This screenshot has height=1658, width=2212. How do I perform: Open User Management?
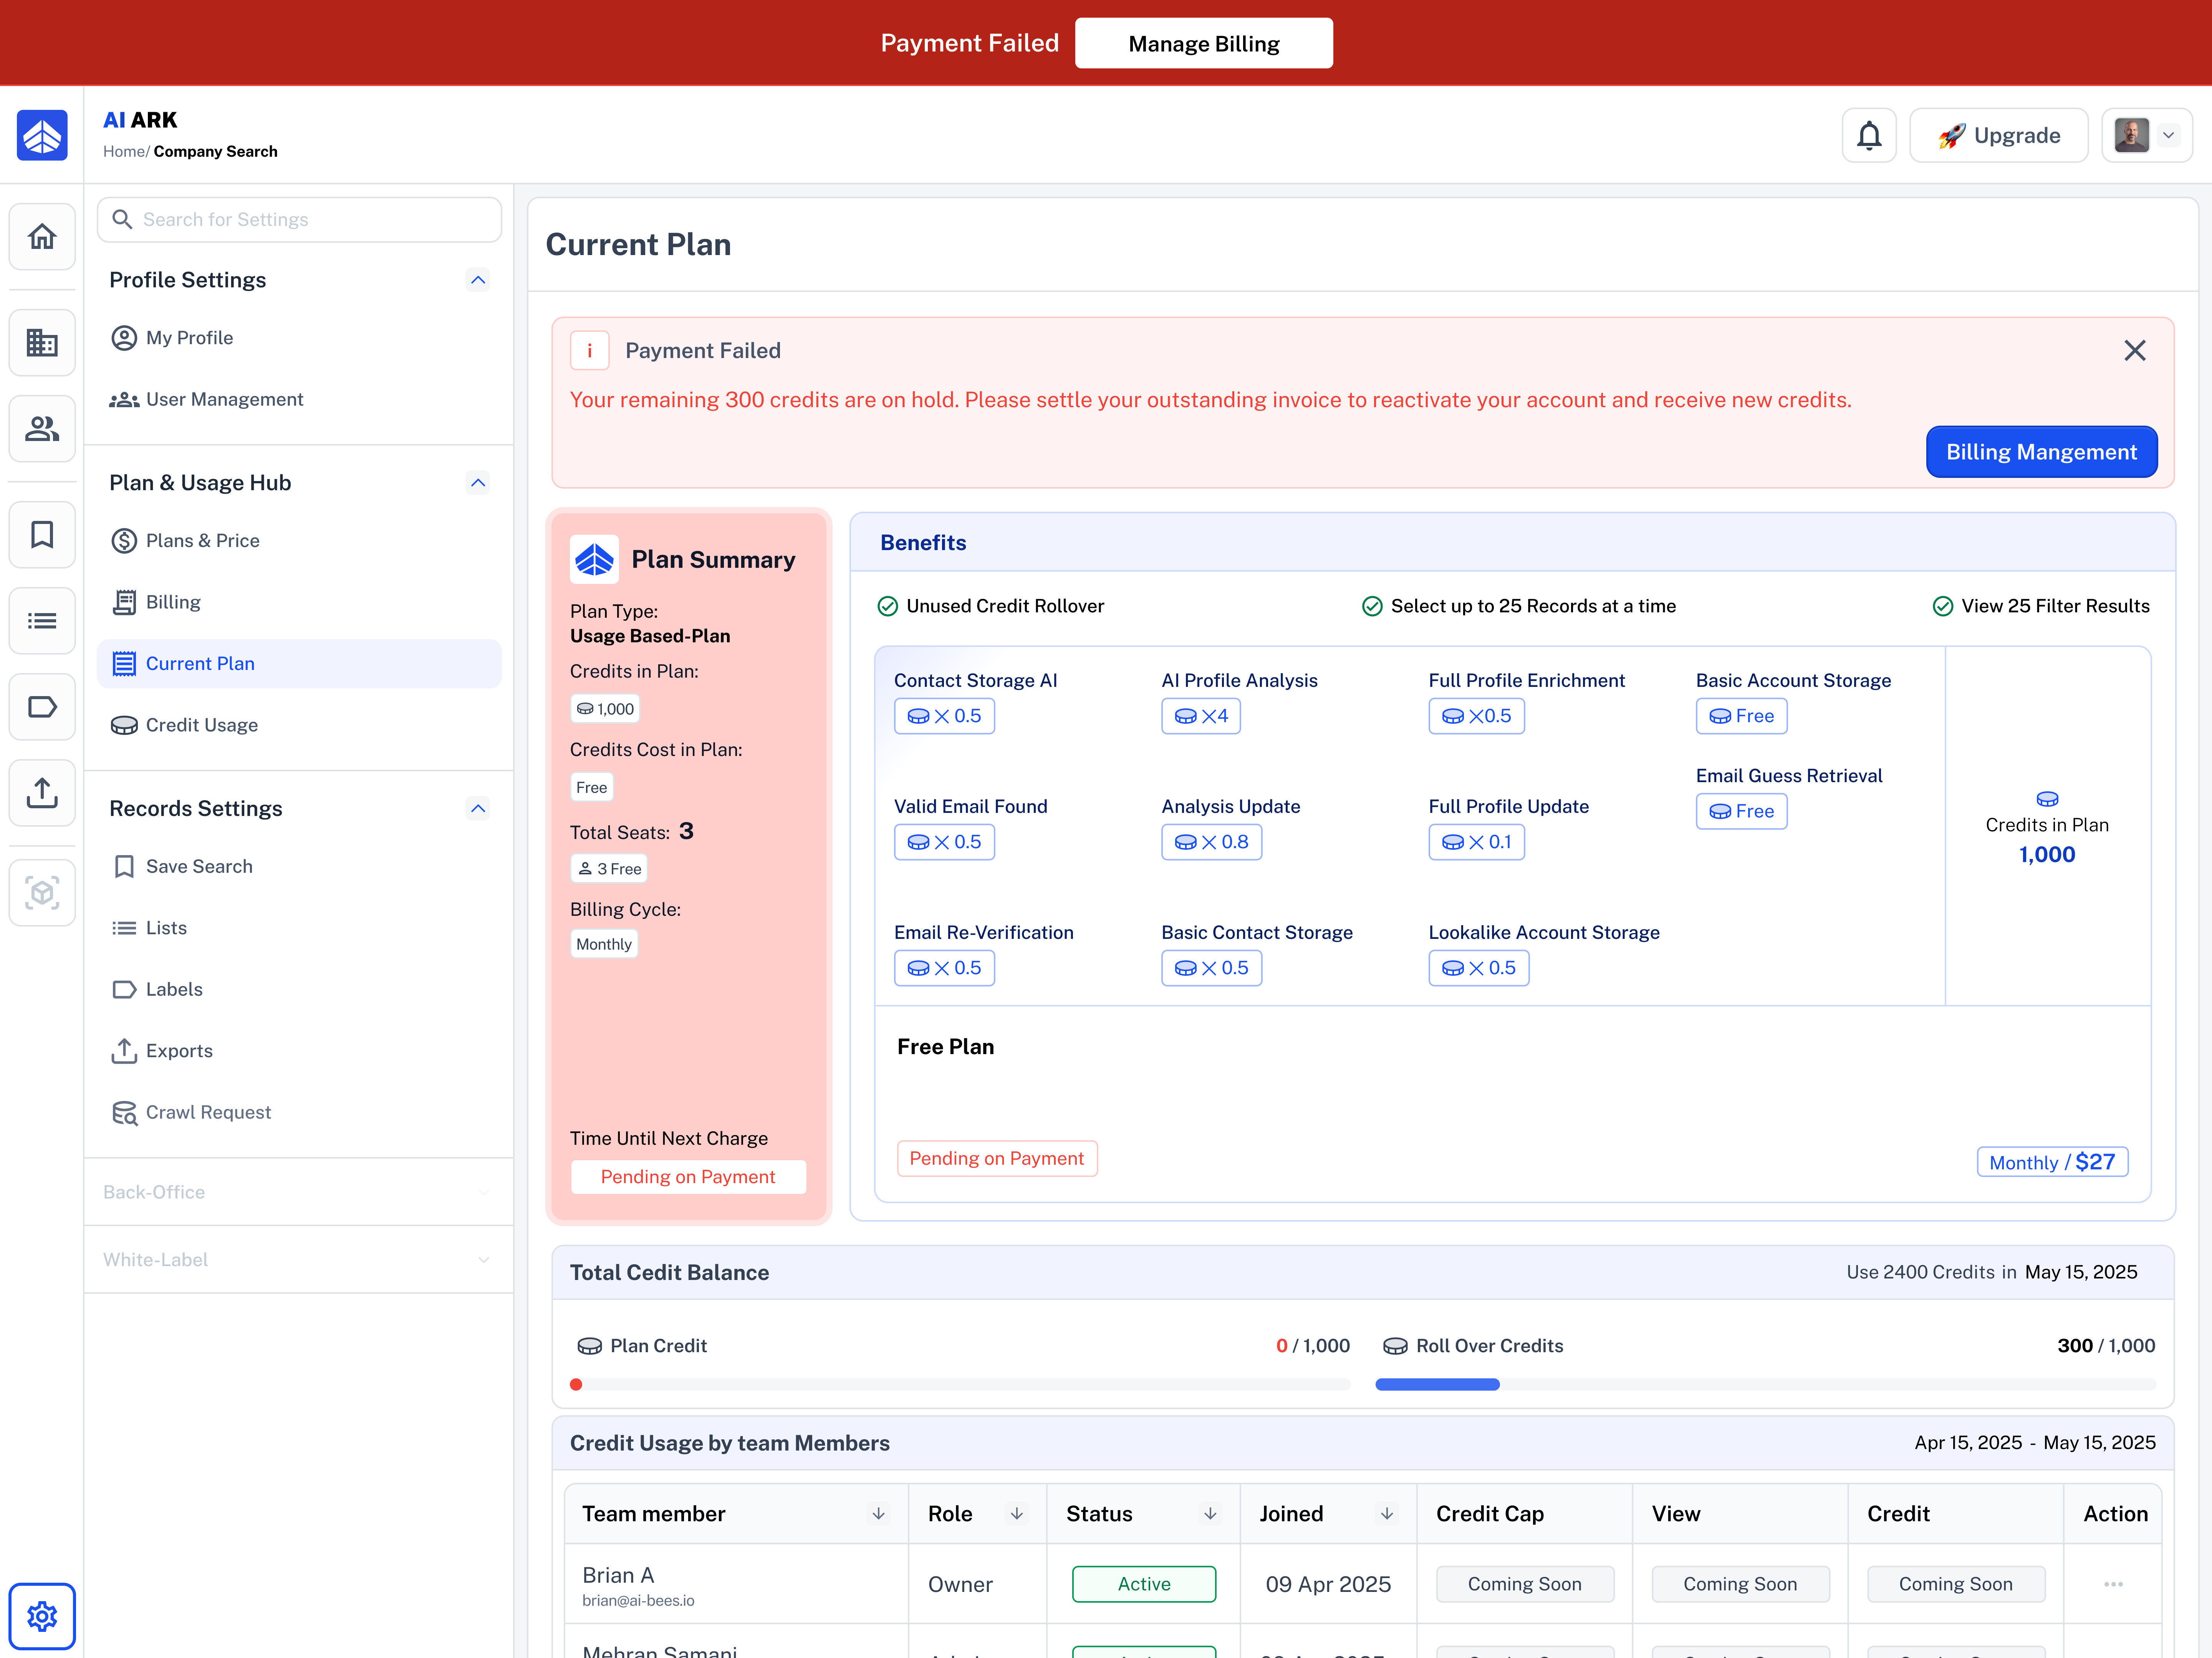pos(300,399)
